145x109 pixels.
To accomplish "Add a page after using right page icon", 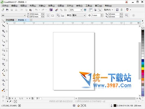I will coord(32,99).
